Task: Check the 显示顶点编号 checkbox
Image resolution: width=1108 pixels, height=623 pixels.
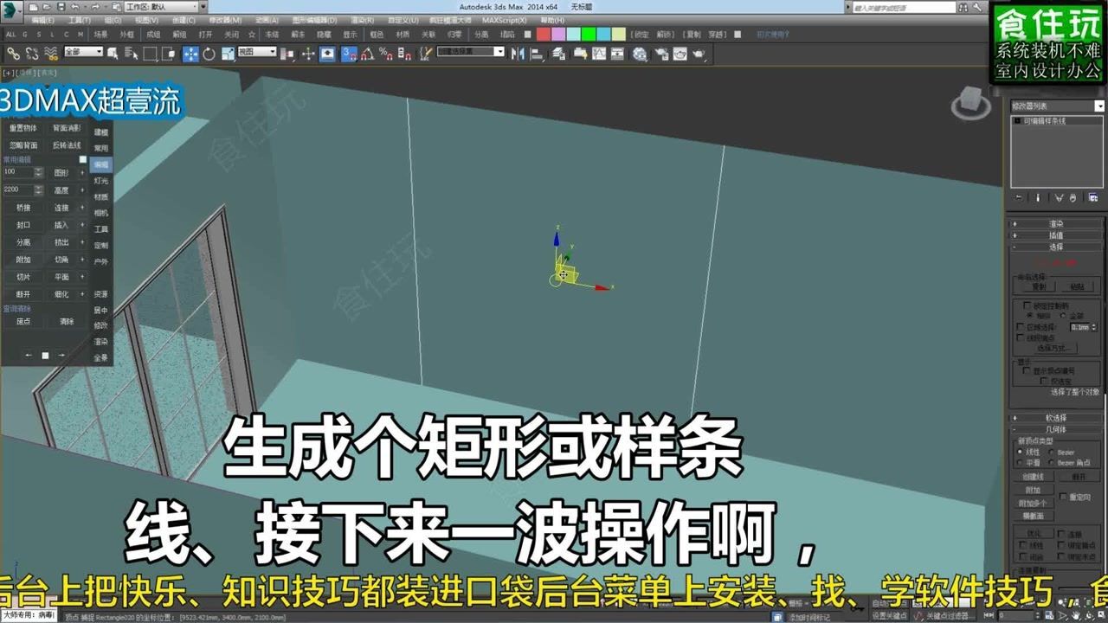Action: 1026,370
